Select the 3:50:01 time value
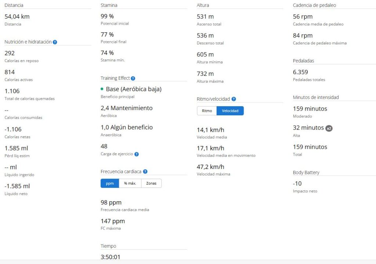Viewport: 376px width, 264px height. [x=111, y=257]
